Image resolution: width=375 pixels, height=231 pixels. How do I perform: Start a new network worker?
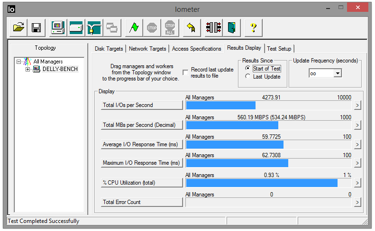click(94, 28)
